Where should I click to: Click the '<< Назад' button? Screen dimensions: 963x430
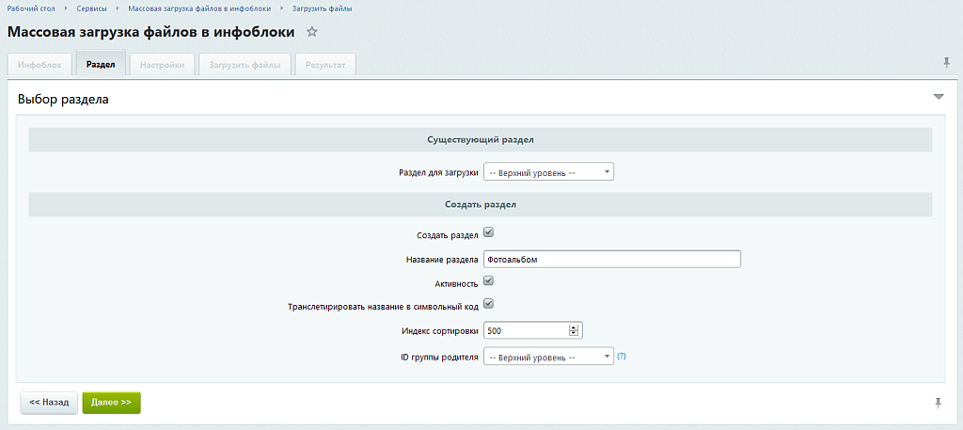tap(49, 402)
